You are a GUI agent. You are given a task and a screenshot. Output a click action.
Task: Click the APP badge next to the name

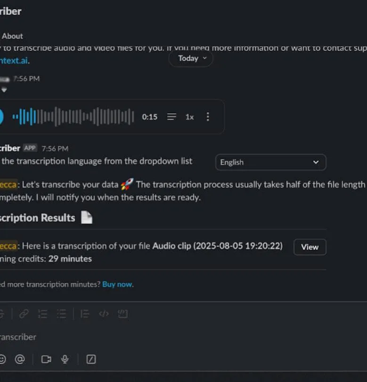tap(30, 148)
